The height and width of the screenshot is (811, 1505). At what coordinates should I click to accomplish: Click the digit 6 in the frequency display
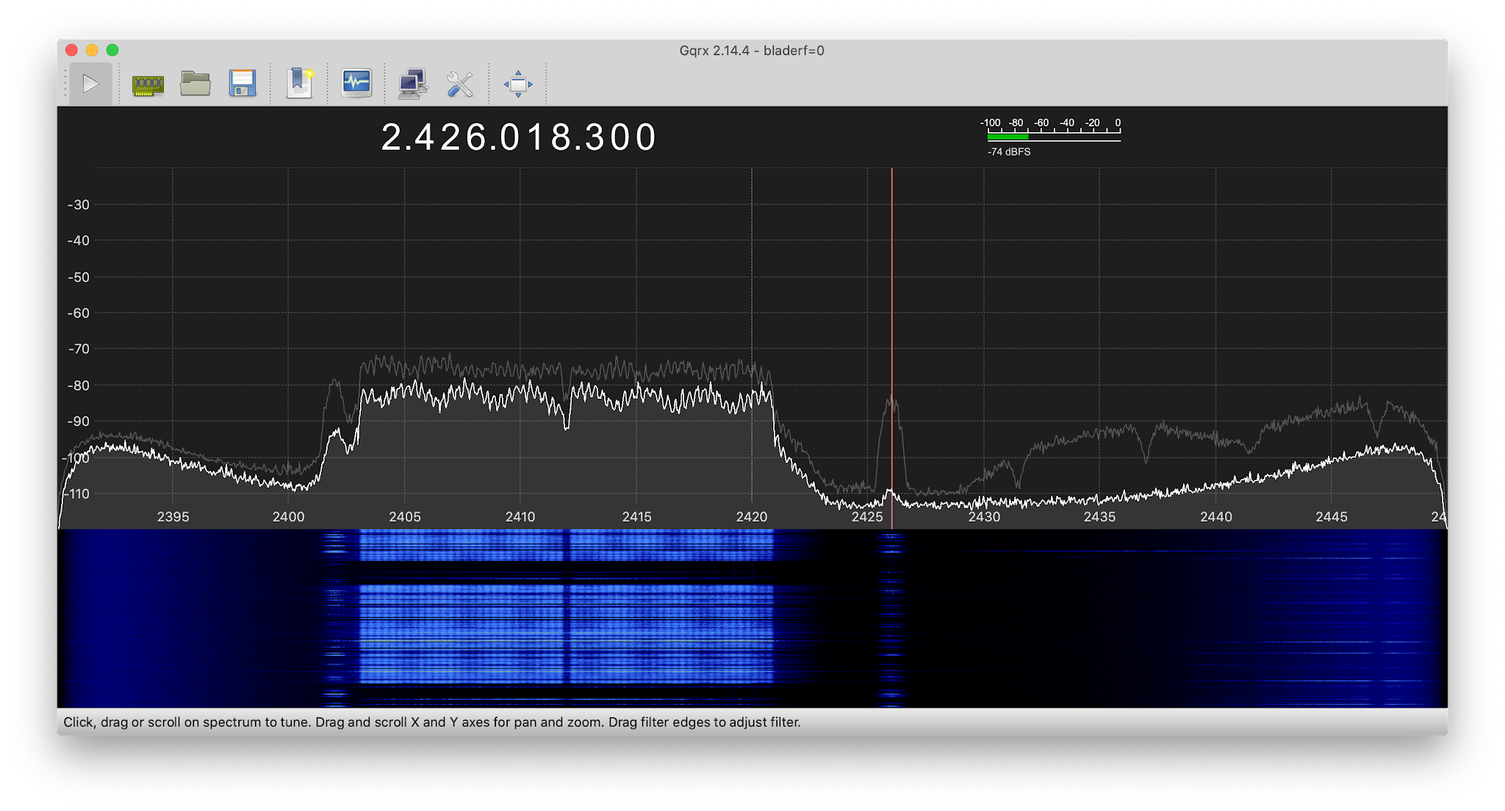pos(478,138)
